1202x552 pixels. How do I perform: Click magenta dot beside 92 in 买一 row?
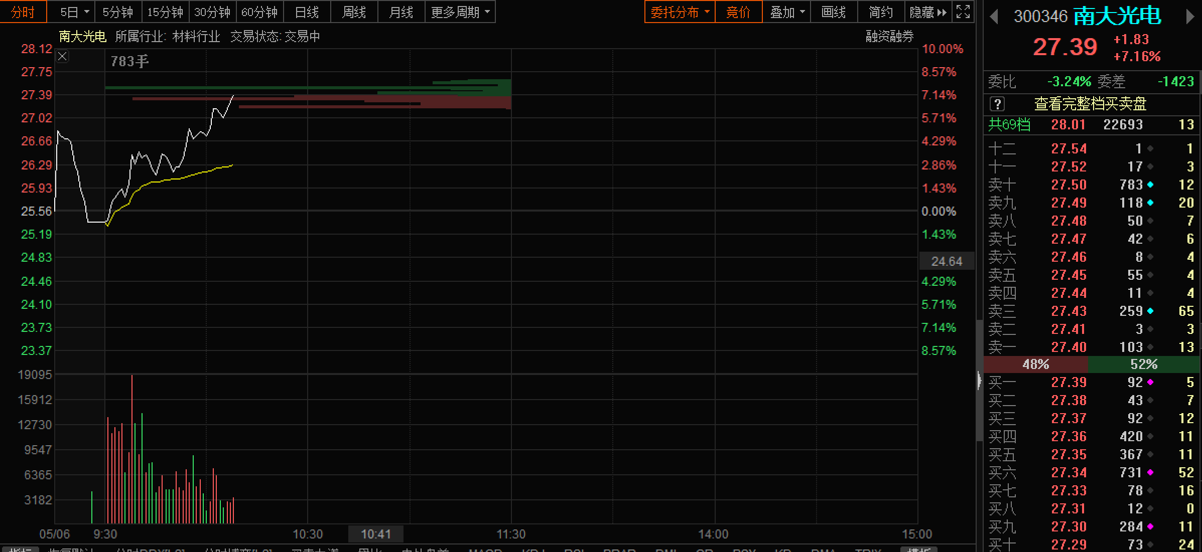tap(1150, 383)
